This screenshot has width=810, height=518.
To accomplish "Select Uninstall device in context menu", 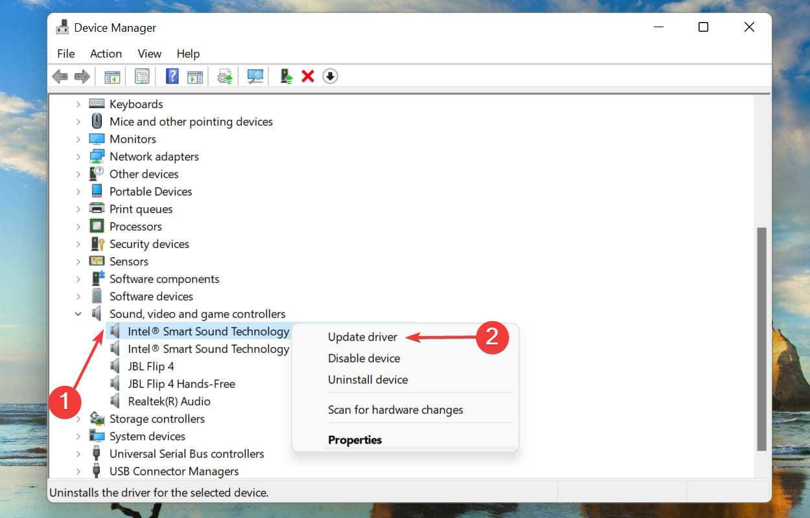I will tap(367, 379).
